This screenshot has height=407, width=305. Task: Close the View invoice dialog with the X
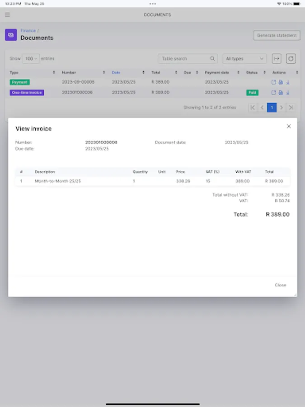pos(289,126)
